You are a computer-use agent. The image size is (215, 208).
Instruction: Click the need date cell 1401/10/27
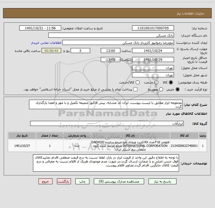tap(22, 146)
